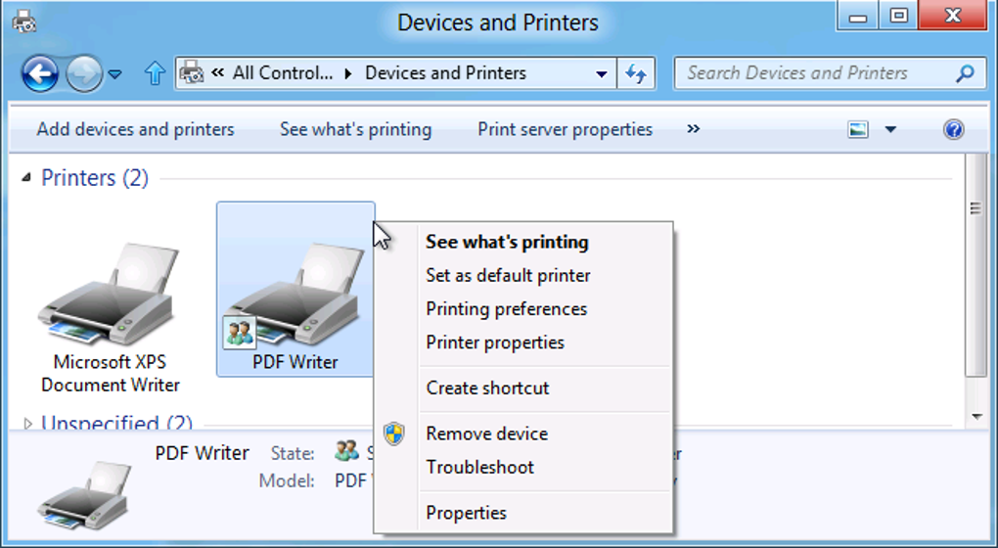Go back using the blue Back arrow

(x=40, y=73)
